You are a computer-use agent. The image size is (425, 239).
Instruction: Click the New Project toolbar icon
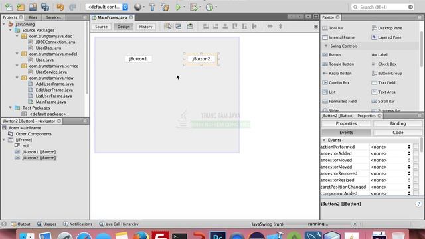pos(21,7)
